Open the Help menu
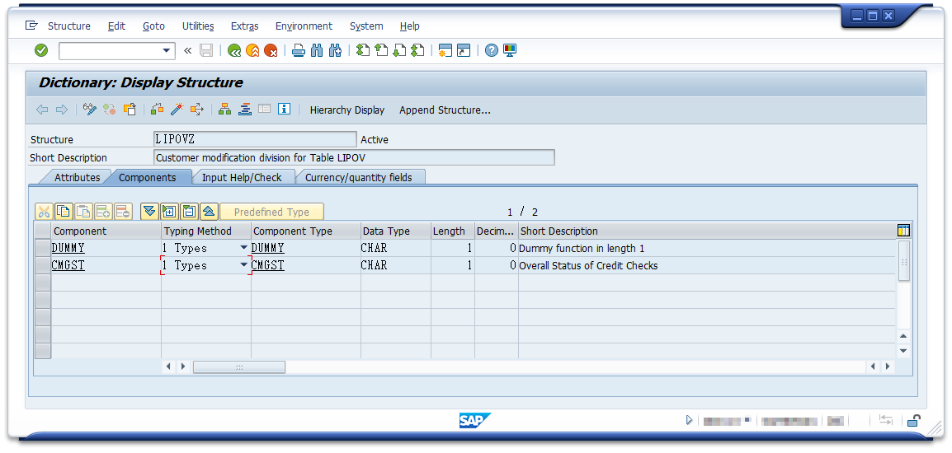952x453 pixels. (x=410, y=26)
